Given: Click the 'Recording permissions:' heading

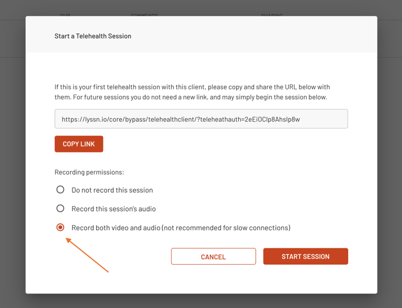Looking at the screenshot, I should [89, 172].
